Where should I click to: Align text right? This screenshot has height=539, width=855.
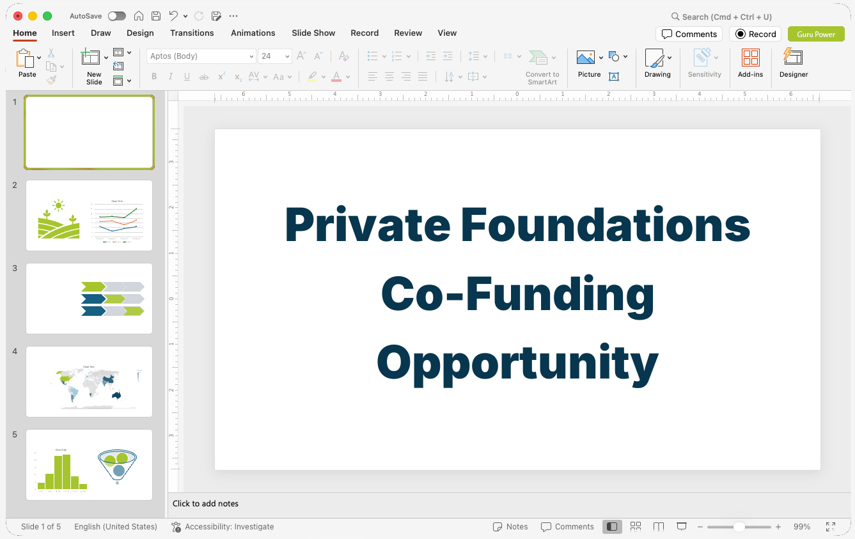click(406, 77)
